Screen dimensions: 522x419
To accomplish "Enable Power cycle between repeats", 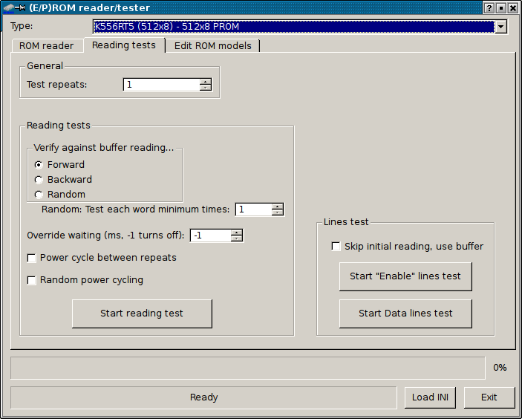I will pos(32,258).
